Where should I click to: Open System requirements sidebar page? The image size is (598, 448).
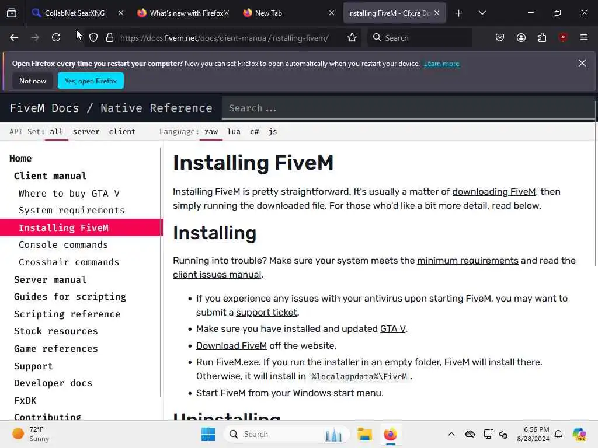pos(72,210)
